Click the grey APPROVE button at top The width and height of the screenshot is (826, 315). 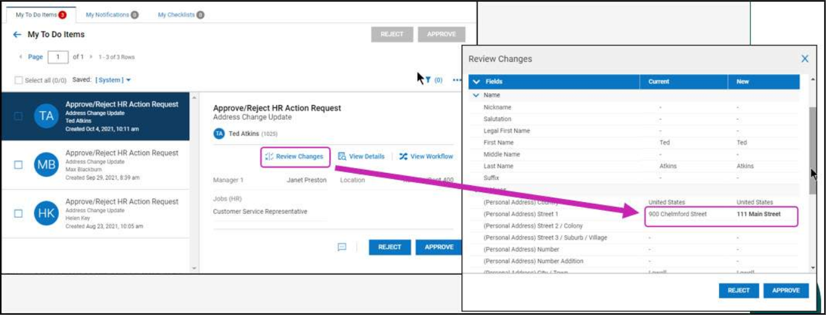[x=441, y=35]
